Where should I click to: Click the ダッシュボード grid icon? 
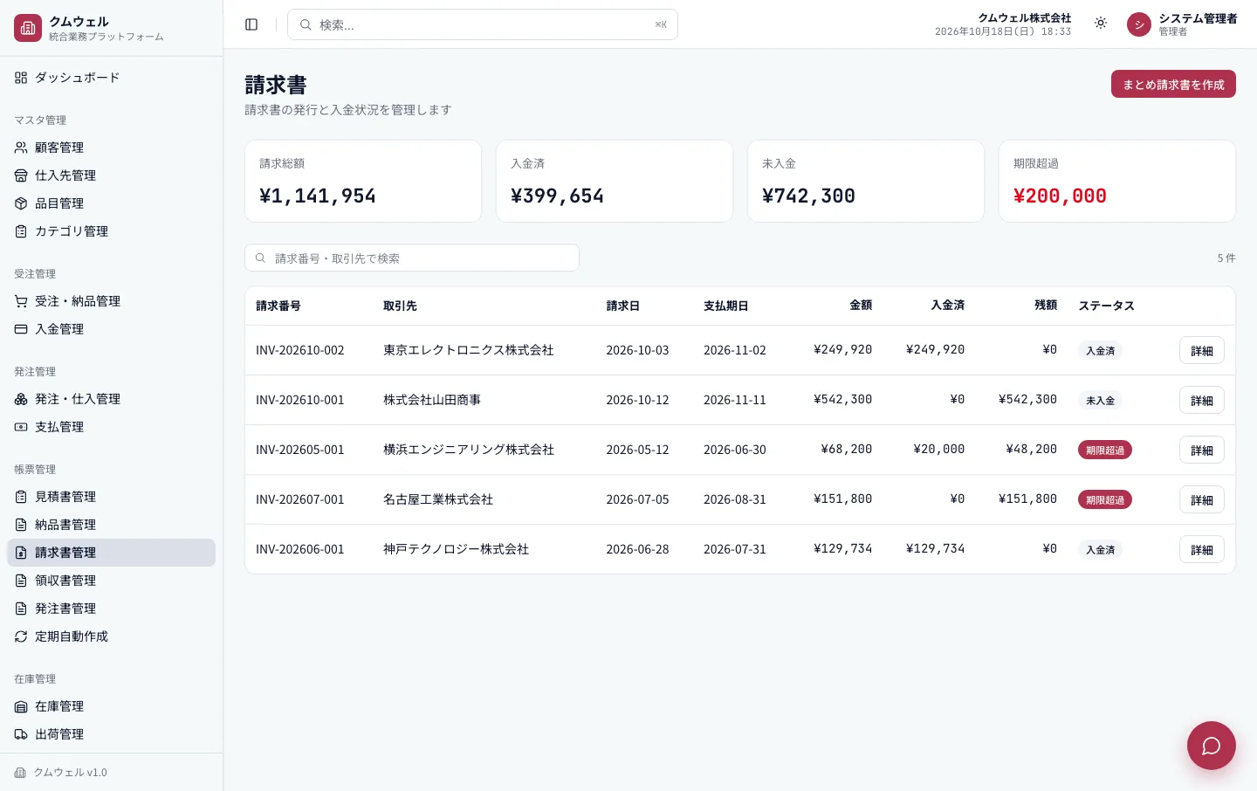(x=21, y=78)
